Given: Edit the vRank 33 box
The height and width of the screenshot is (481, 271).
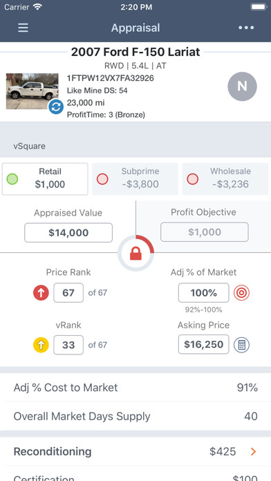Looking at the screenshot, I should click(68, 345).
